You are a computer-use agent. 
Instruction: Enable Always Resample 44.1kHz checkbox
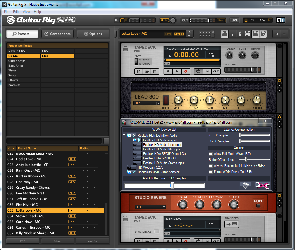pos(211,166)
